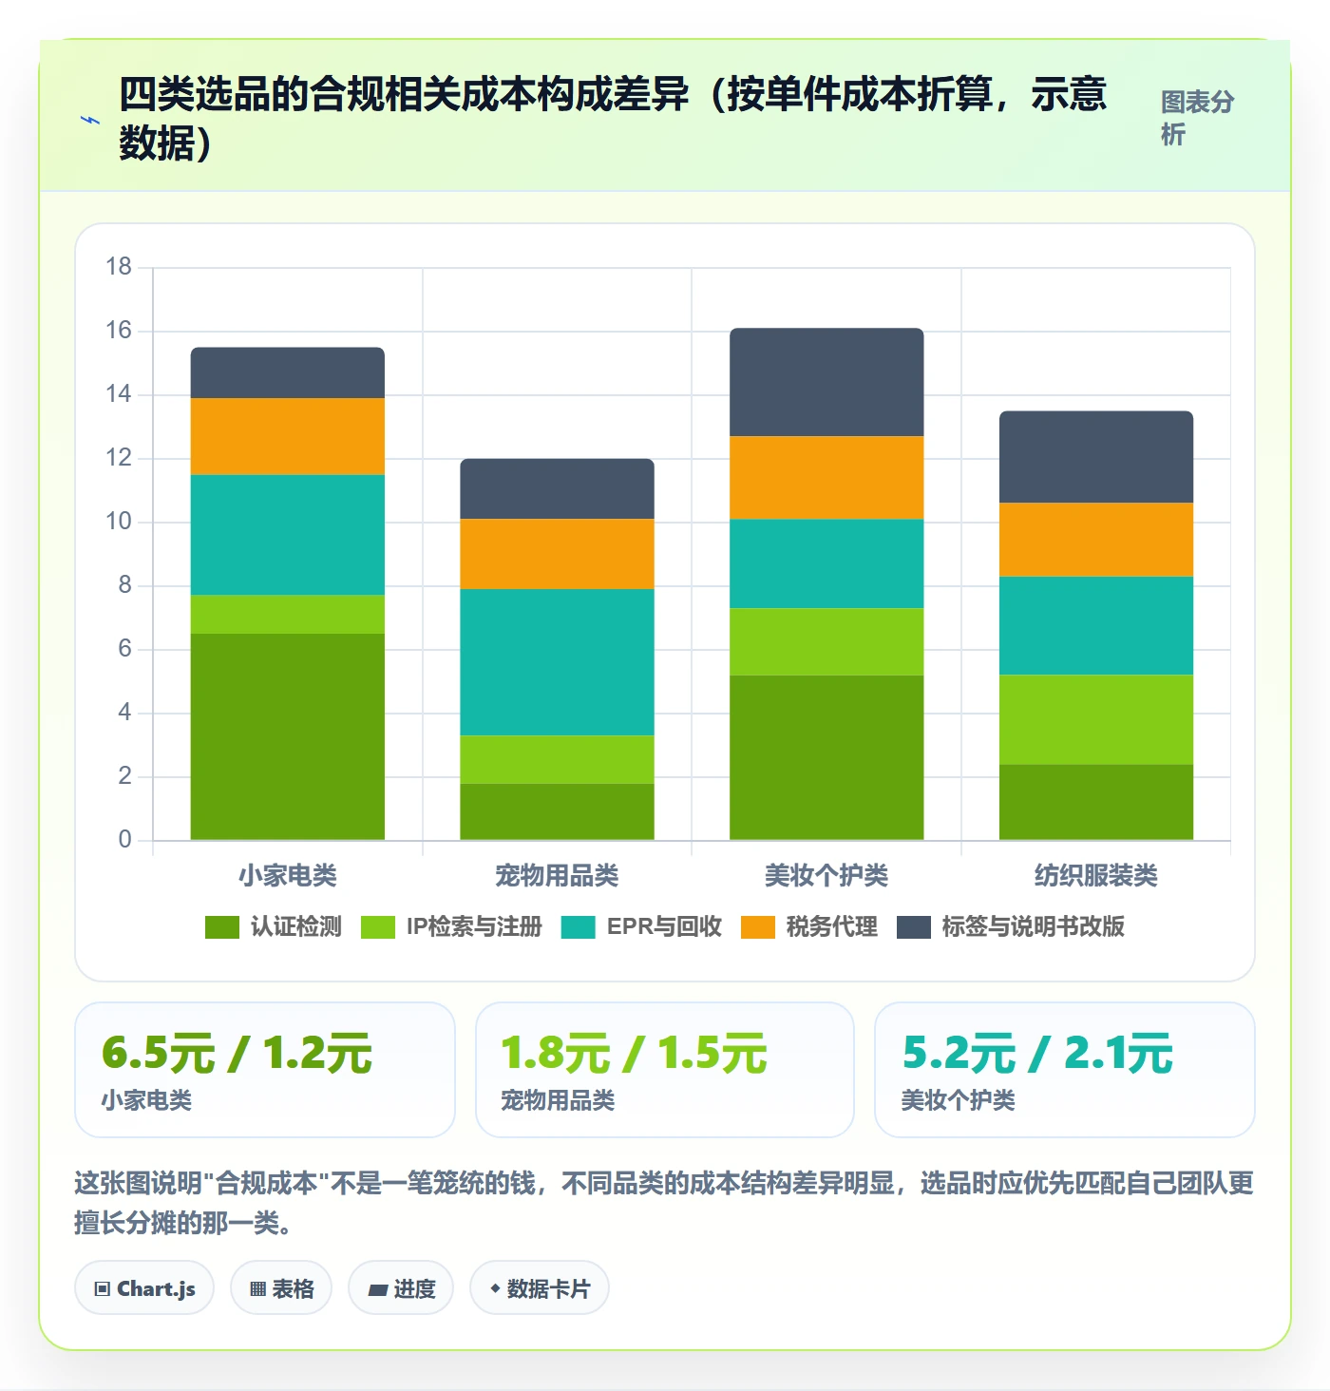
Task: Click the 美妆个护类 x-axis label under the chart
Action: point(826,875)
